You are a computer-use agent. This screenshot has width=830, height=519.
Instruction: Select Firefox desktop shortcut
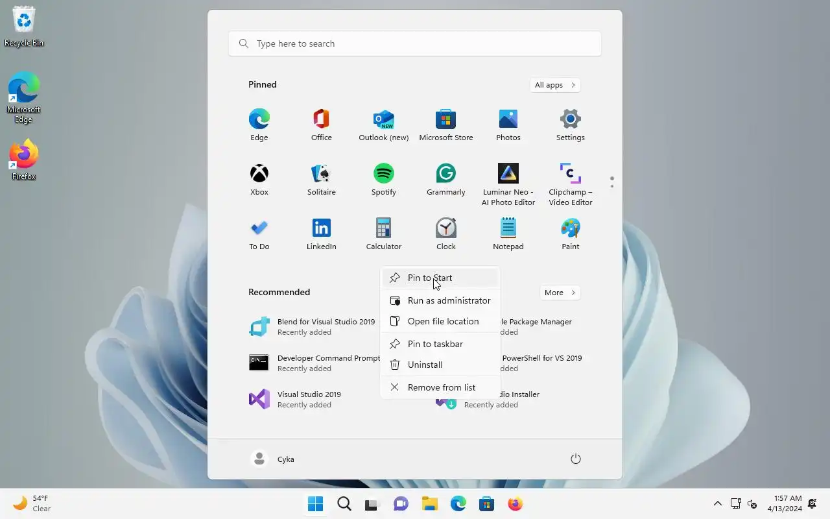click(24, 160)
